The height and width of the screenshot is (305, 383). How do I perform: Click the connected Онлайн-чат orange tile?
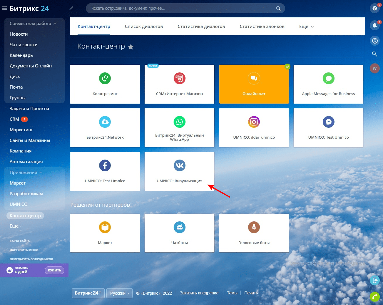(254, 84)
